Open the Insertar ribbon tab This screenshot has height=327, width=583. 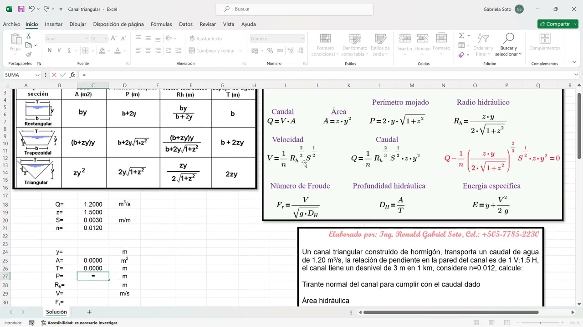[54, 24]
